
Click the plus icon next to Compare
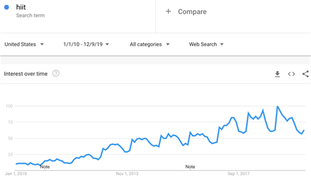[x=168, y=11]
